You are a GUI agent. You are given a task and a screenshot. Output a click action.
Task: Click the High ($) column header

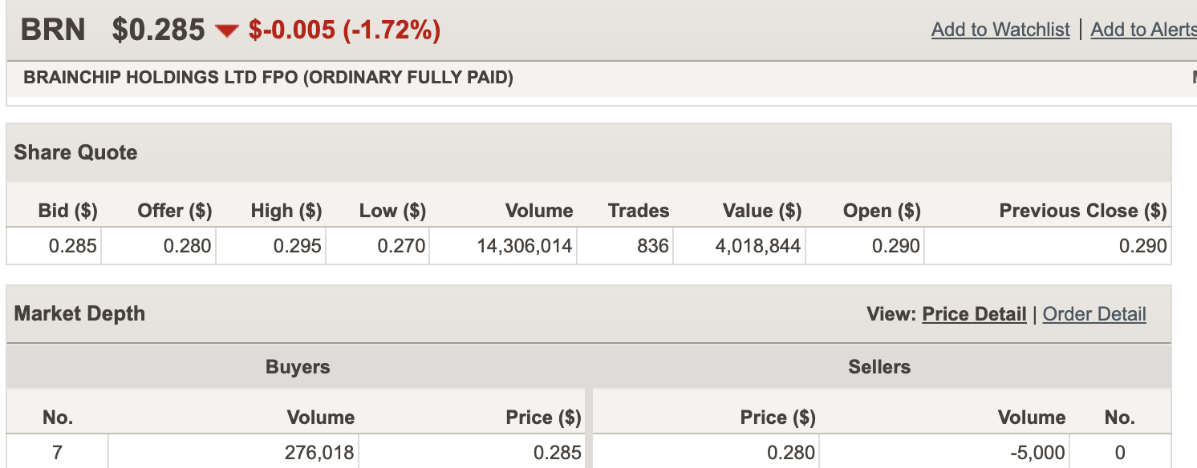(x=286, y=211)
